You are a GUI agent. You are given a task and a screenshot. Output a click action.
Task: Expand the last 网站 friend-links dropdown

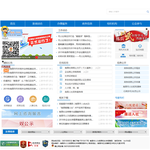pyautogui.click(x=132, y=132)
